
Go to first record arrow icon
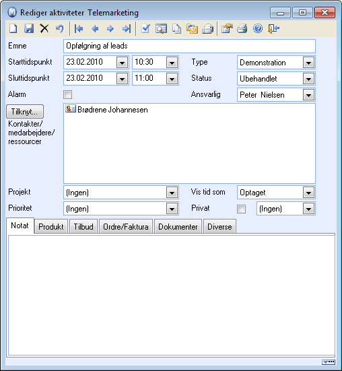pyautogui.click(x=79, y=29)
